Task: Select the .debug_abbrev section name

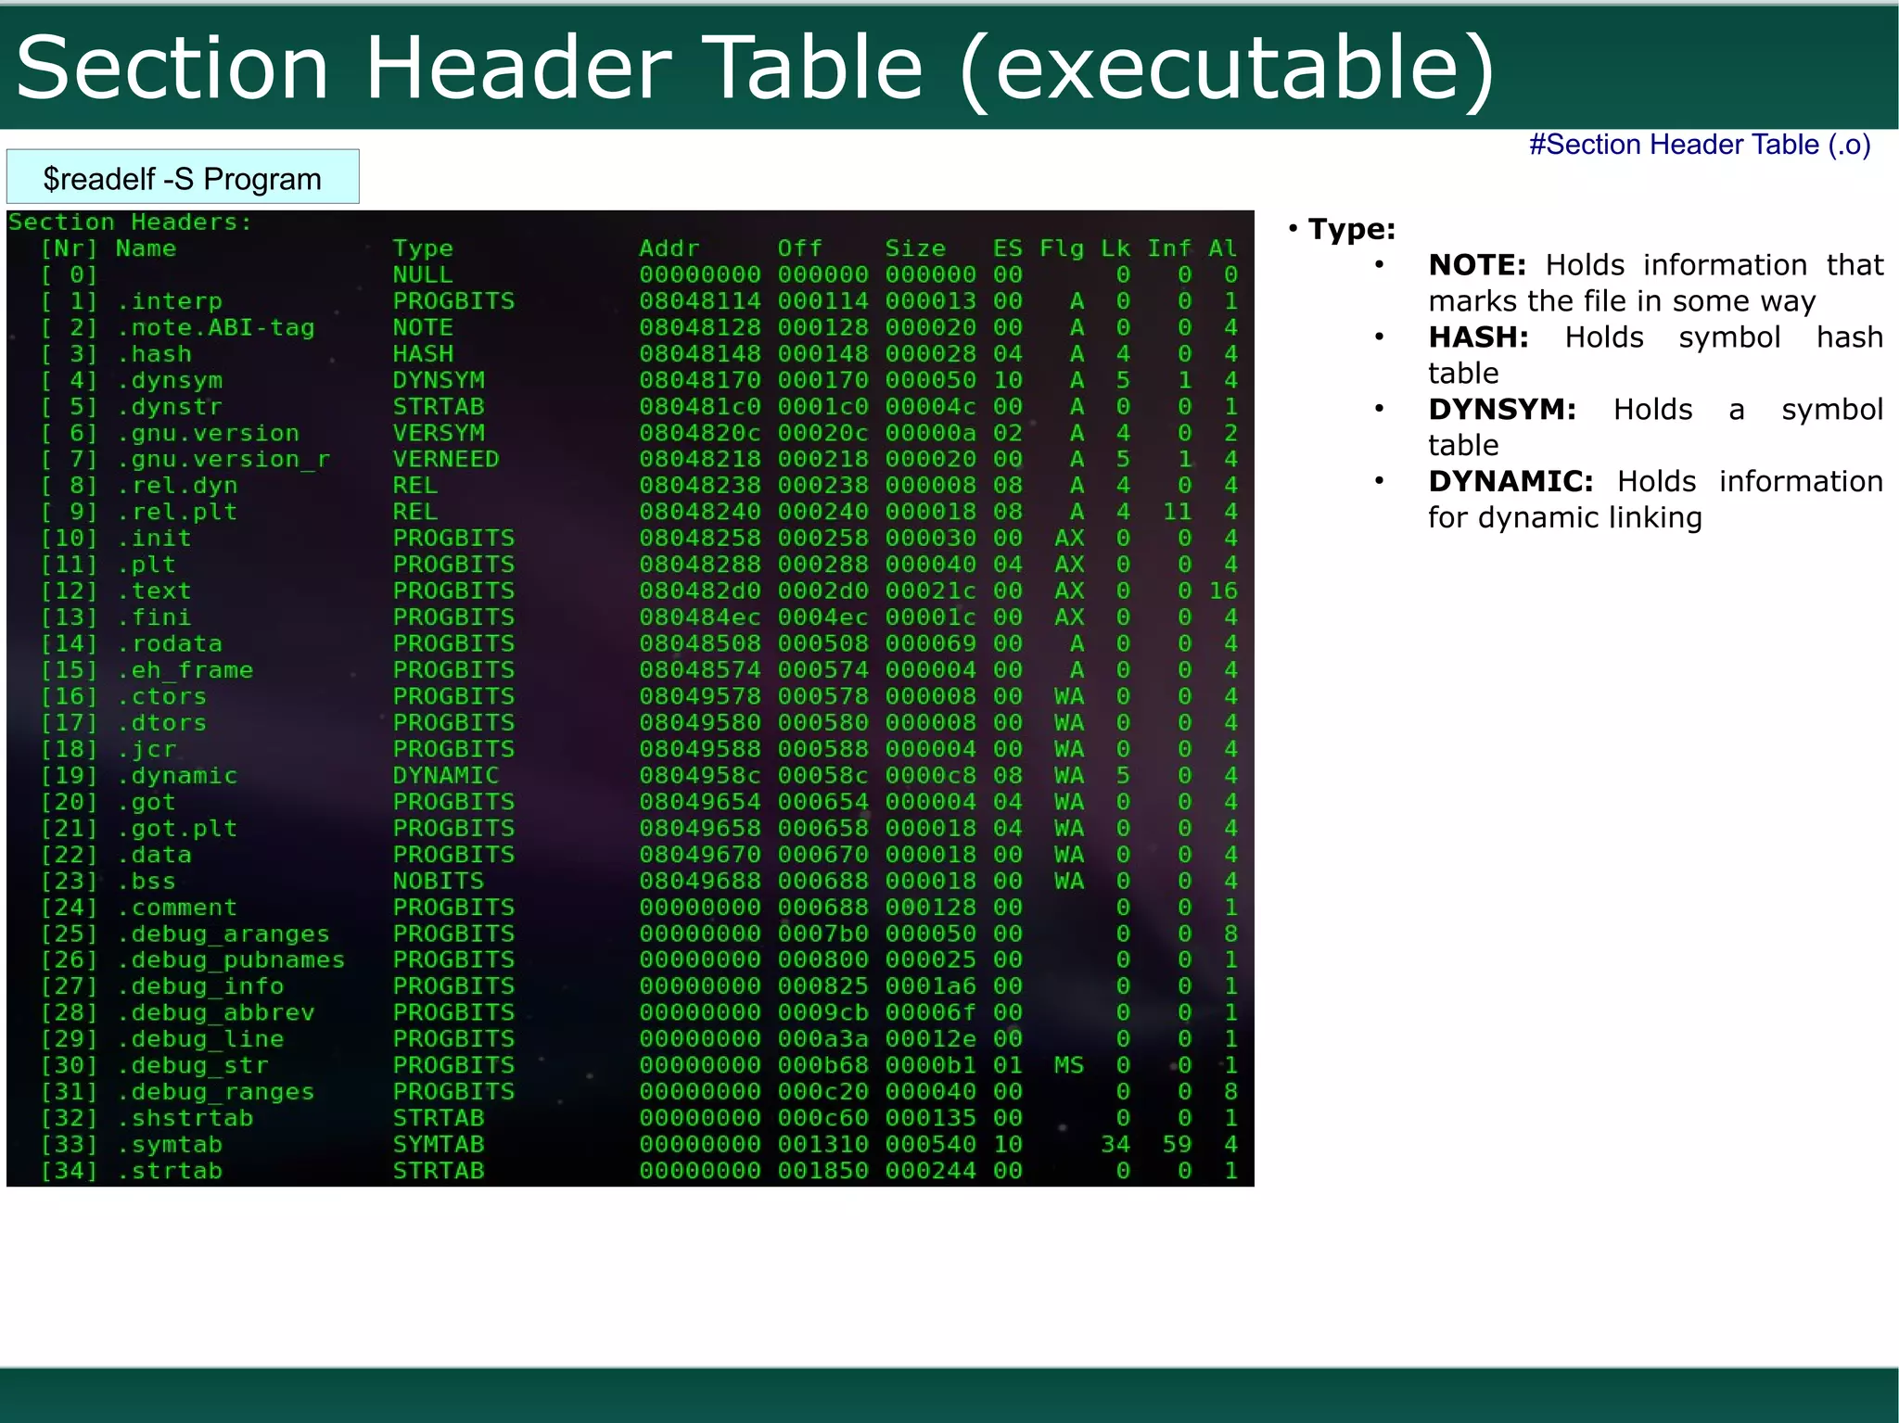Action: [x=216, y=1013]
